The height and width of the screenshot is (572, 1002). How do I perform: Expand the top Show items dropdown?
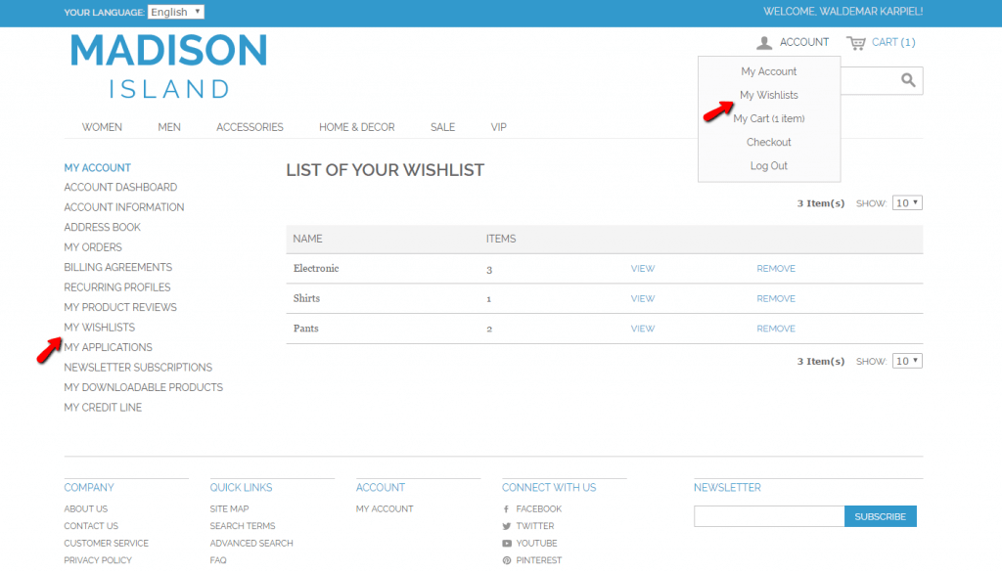tap(907, 203)
